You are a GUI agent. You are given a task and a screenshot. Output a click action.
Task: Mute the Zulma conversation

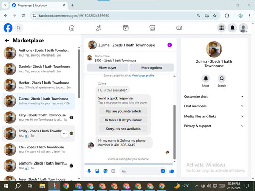(206, 79)
